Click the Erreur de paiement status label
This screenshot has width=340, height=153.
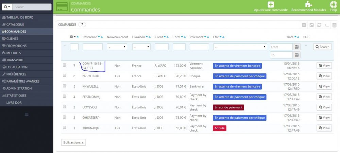(x=228, y=107)
